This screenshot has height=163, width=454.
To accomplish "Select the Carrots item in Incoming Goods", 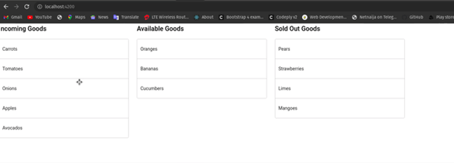I will 64,49.
